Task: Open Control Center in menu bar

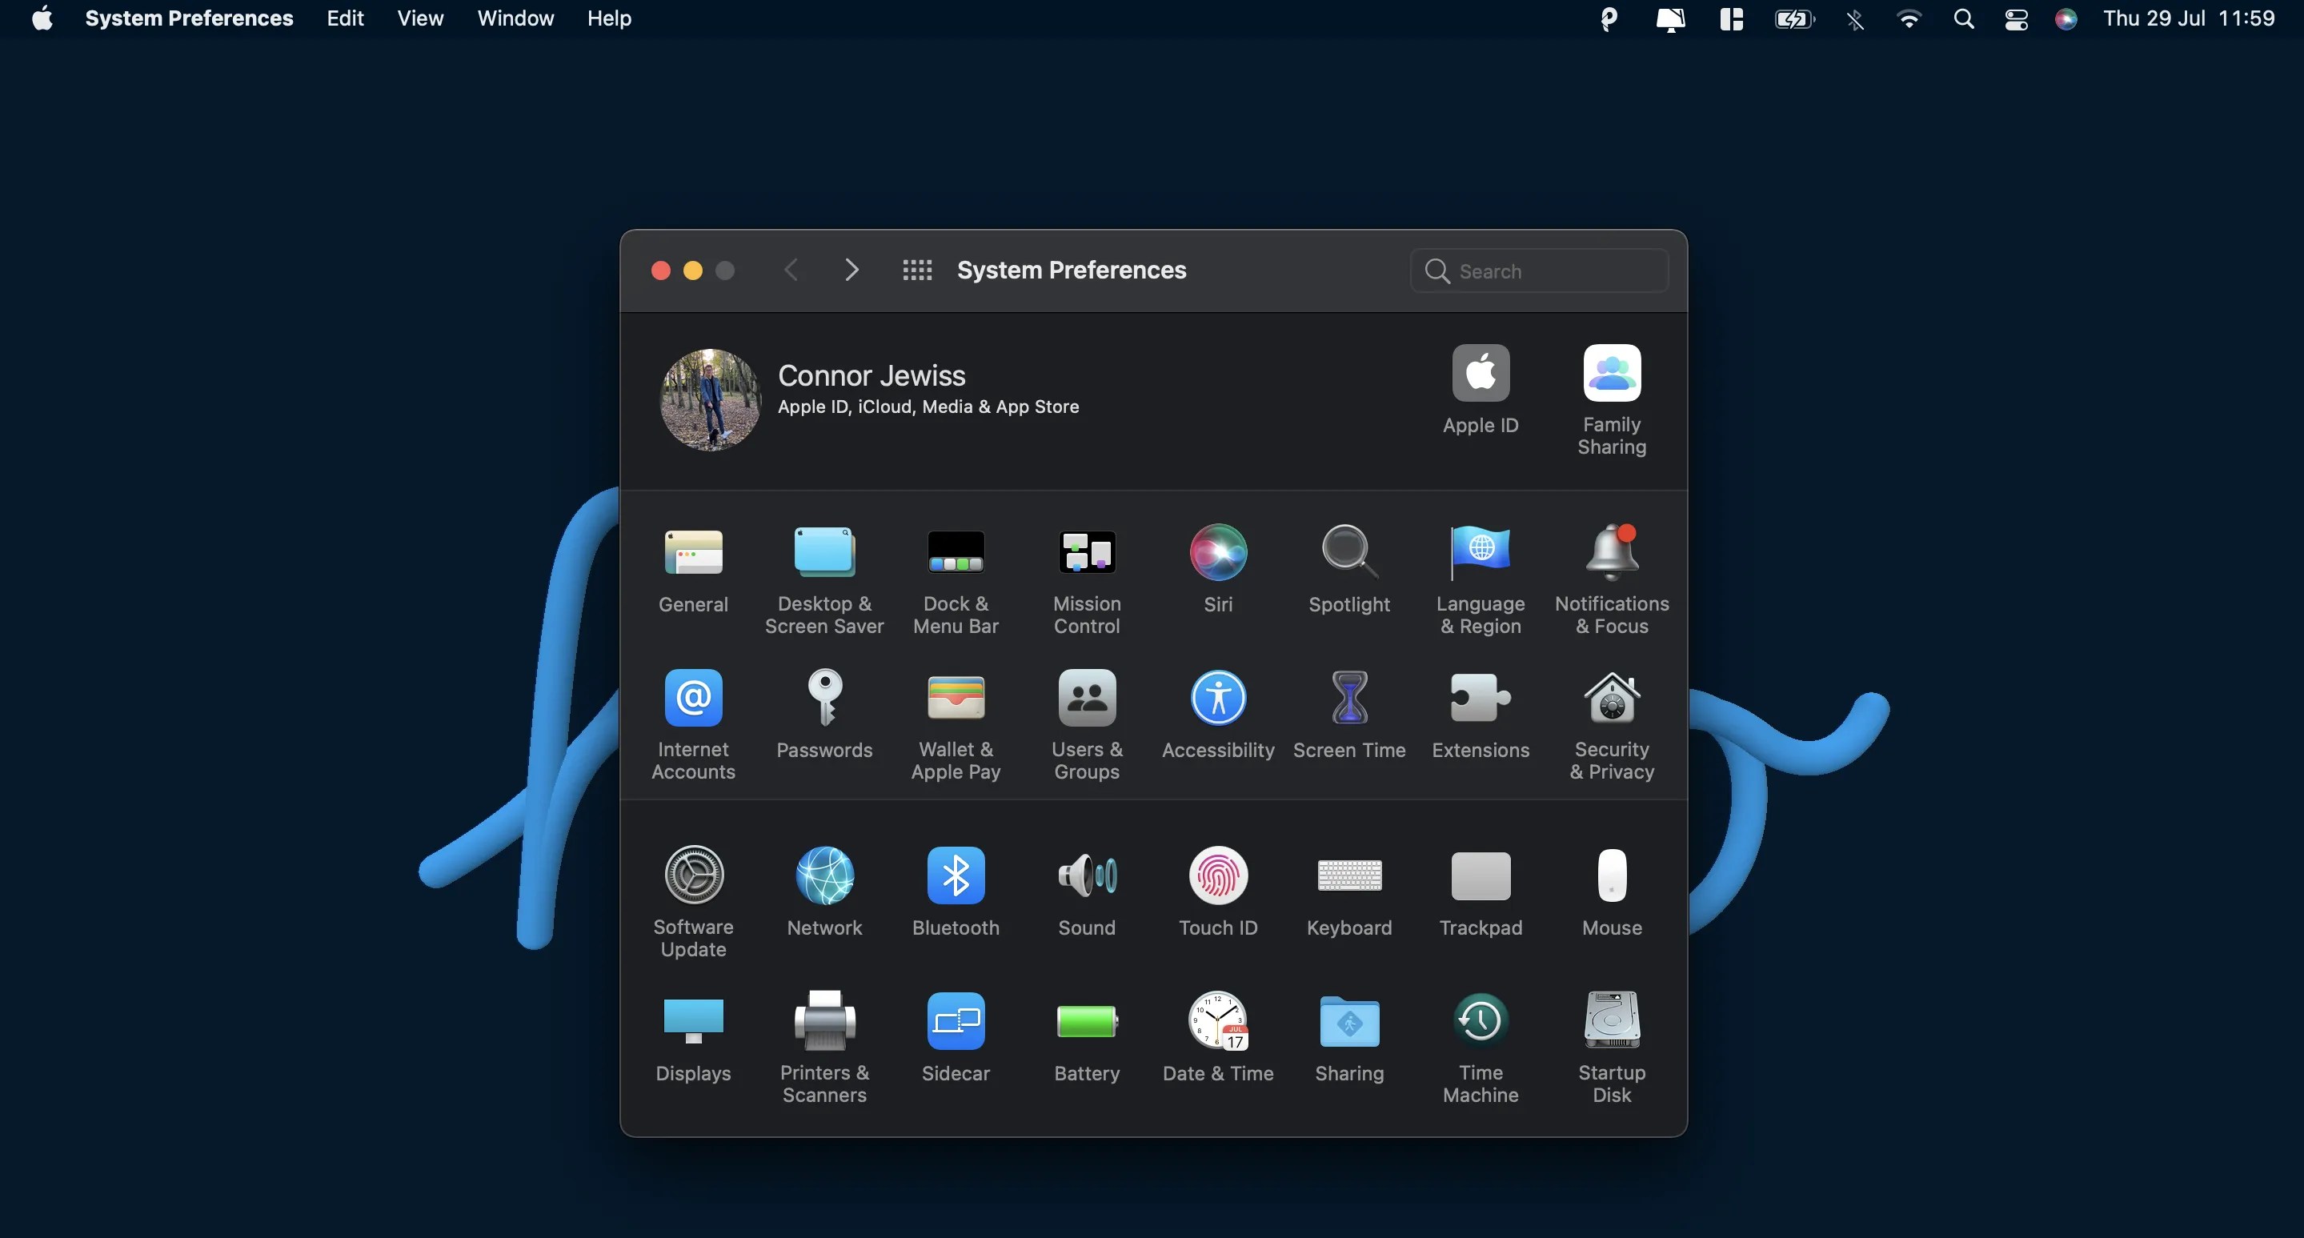Action: (x=2016, y=18)
